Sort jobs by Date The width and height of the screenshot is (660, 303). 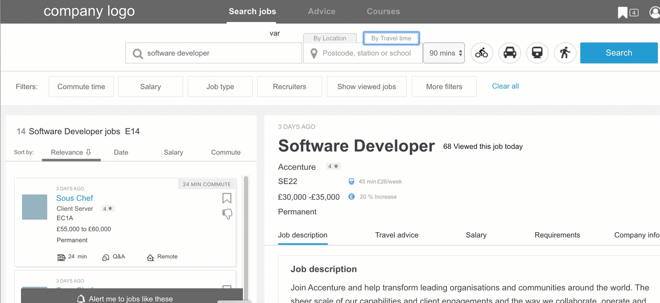coord(121,153)
